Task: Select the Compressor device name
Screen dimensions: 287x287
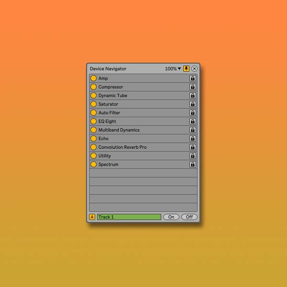Action: 111,87
